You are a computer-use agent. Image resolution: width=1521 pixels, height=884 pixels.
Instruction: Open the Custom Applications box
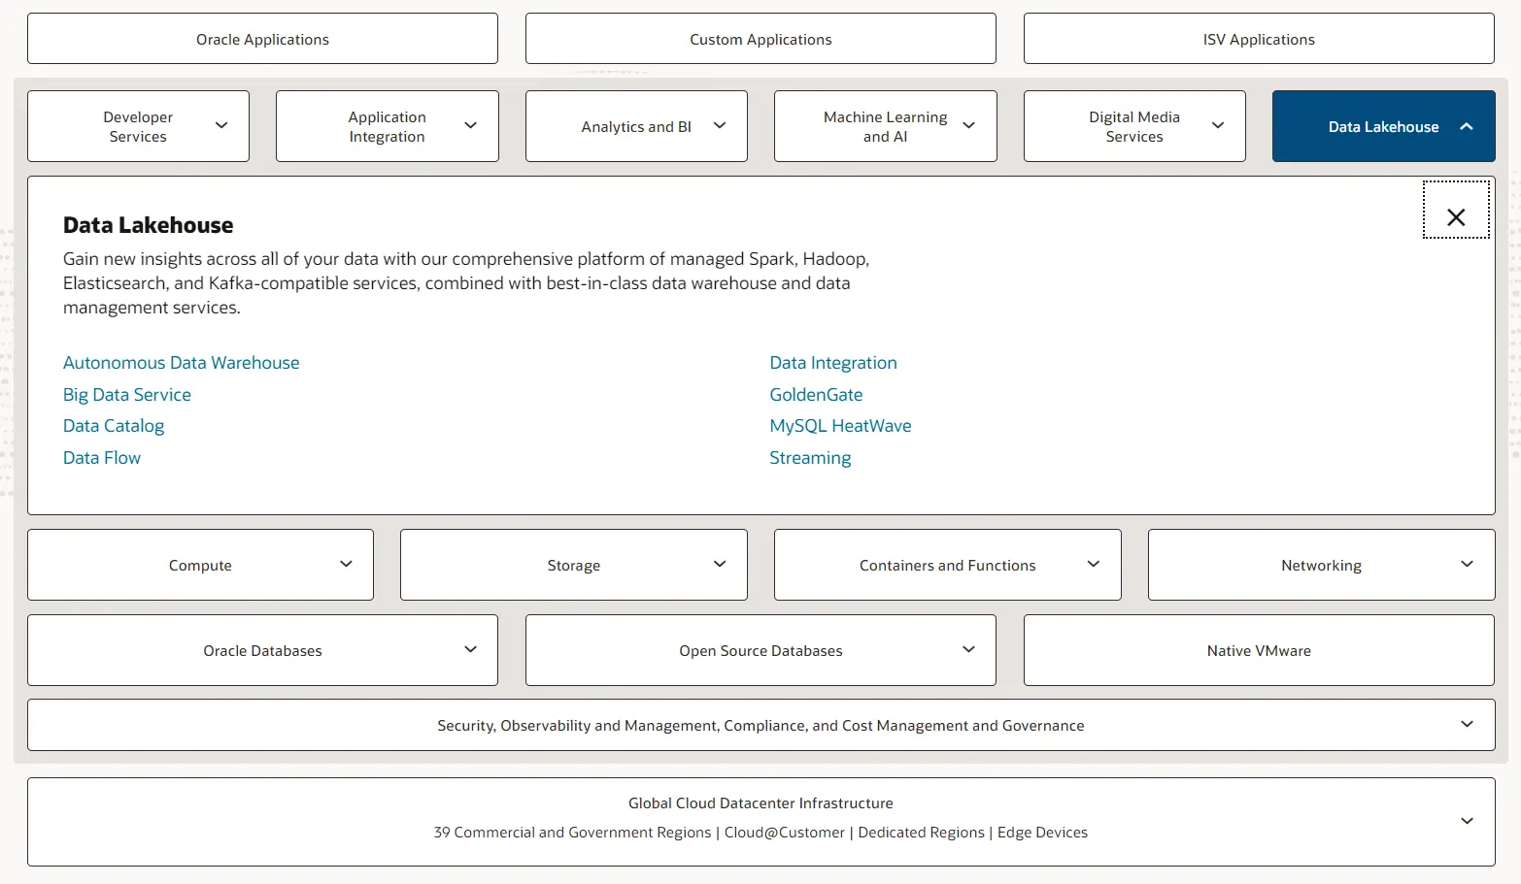pyautogui.click(x=760, y=39)
